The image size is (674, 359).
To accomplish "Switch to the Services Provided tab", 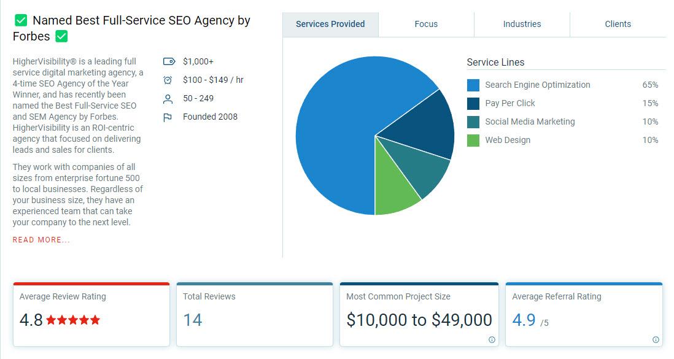I will 330,25.
